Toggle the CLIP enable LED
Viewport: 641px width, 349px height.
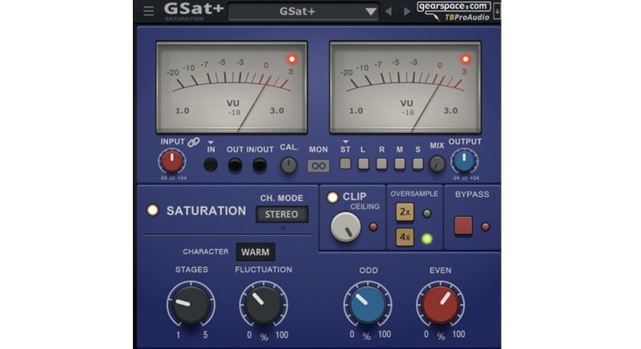(x=333, y=197)
